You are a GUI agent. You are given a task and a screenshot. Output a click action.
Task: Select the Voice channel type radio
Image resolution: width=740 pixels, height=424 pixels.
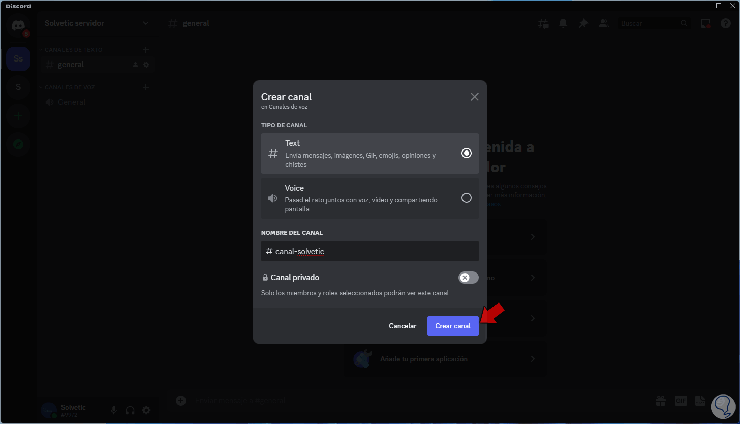coord(467,198)
